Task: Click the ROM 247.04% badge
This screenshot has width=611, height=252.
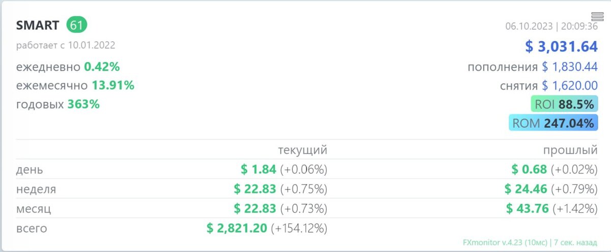Action: click(x=553, y=123)
